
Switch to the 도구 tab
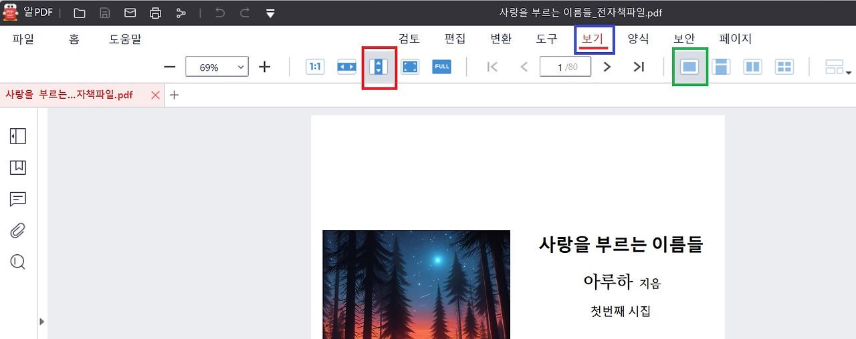pos(546,39)
